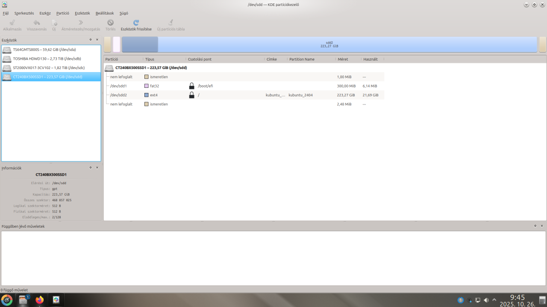Select the TOSHIBA HDWD130 device
Viewport: 547px width, 307px height.
(47, 59)
